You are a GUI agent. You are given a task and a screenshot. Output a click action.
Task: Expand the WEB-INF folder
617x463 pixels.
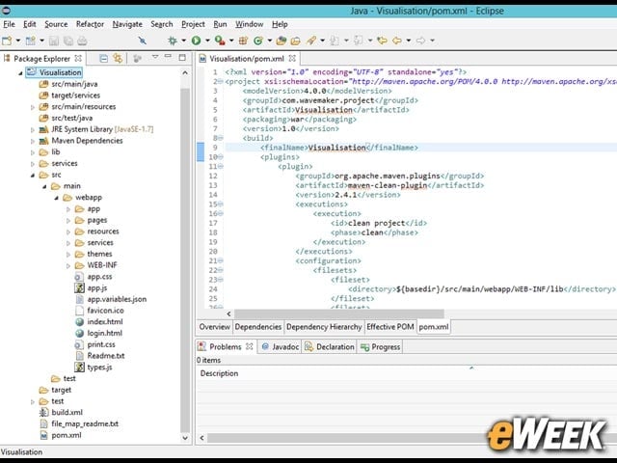(x=68, y=266)
